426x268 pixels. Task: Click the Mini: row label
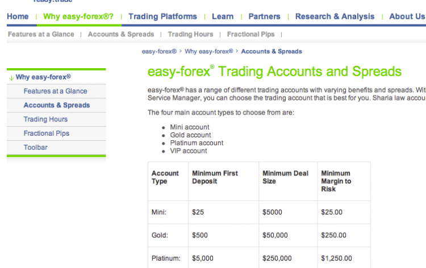(159, 212)
